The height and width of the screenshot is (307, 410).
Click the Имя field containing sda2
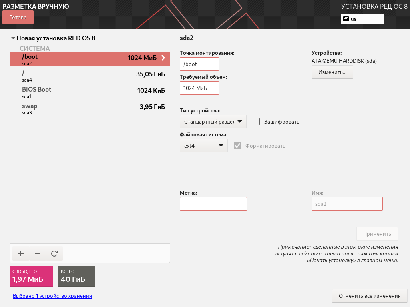(347, 204)
